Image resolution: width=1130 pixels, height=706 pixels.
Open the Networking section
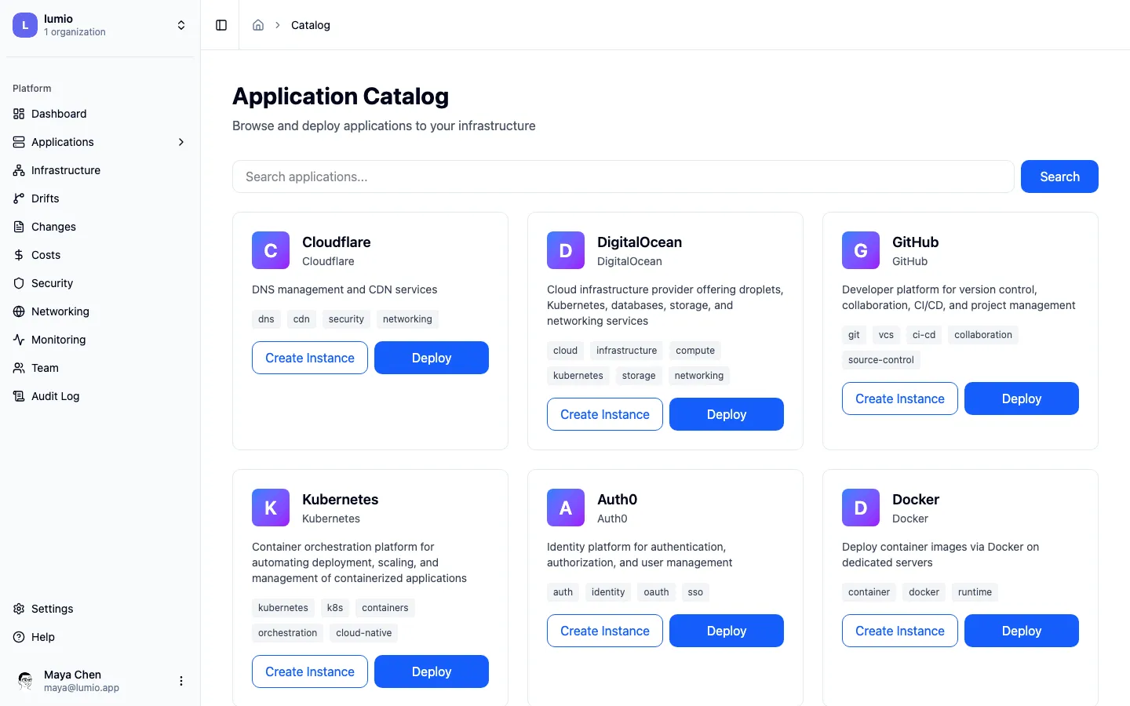click(60, 311)
